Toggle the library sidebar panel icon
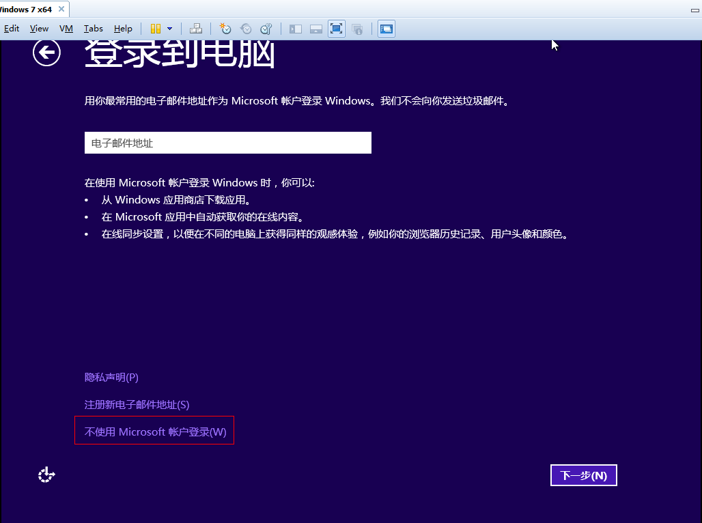702x523 pixels. pyautogui.click(x=296, y=29)
